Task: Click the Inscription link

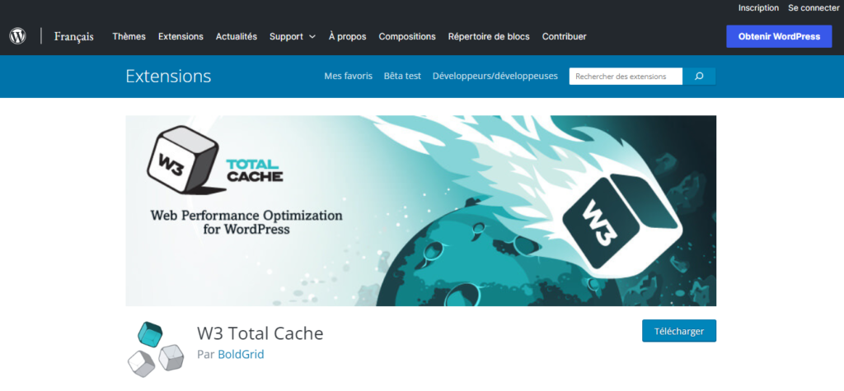Action: 757,7
